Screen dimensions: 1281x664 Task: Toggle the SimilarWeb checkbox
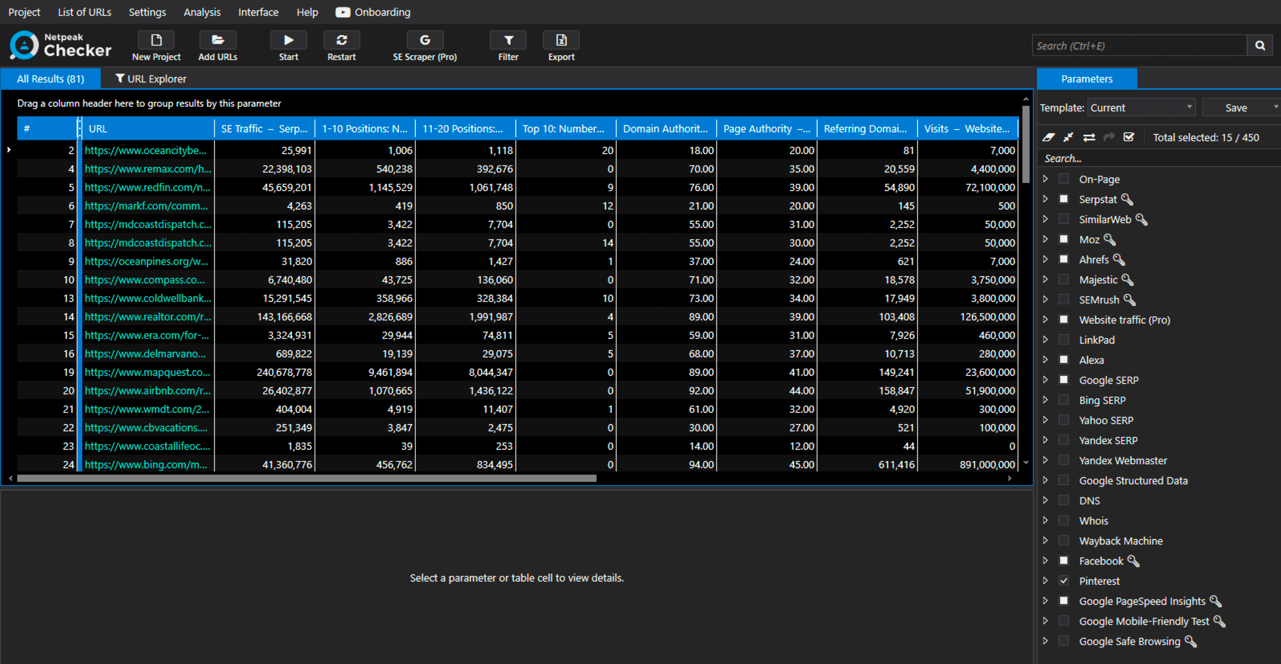pos(1064,219)
